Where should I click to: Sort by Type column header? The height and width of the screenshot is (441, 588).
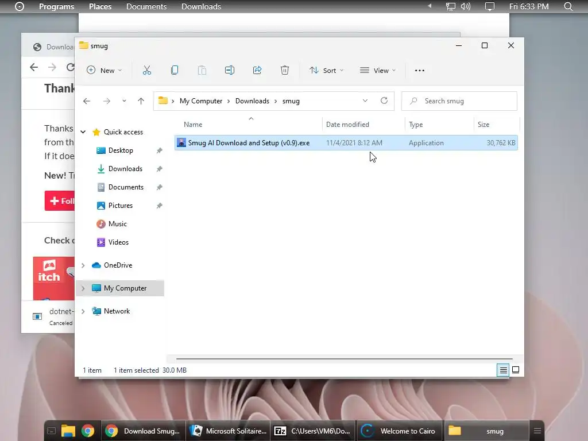pyautogui.click(x=416, y=125)
